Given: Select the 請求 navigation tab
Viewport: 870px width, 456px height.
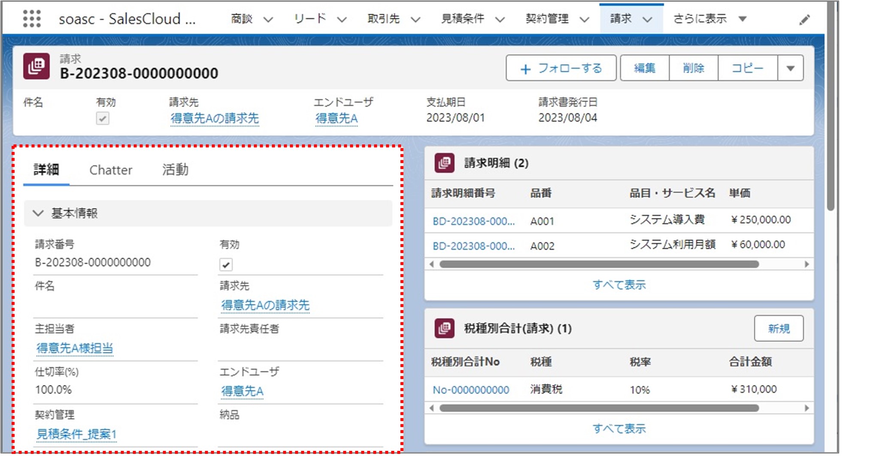Looking at the screenshot, I should (x=621, y=19).
